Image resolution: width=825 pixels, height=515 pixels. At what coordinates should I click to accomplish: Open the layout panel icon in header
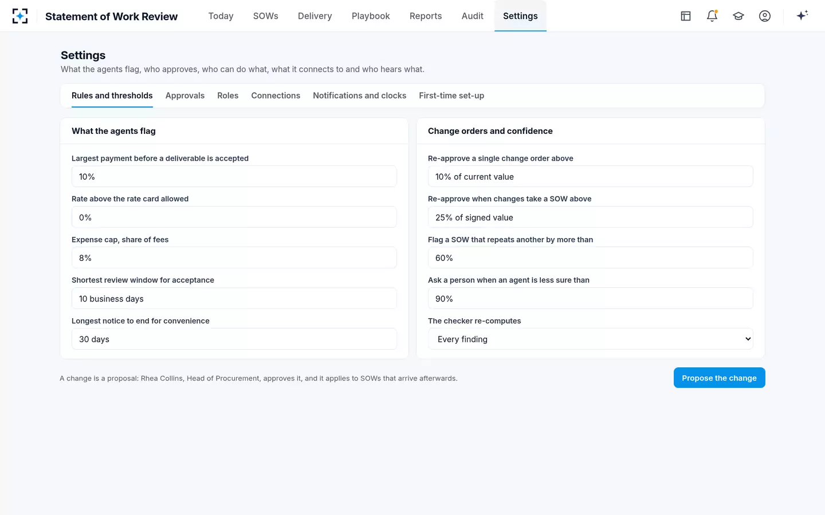pos(686,16)
